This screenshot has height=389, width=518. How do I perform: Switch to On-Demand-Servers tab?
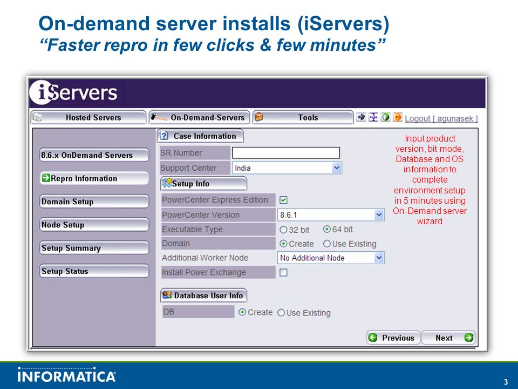199,117
